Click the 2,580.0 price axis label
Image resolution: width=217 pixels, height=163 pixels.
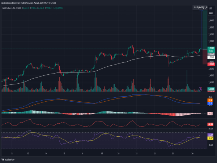pyautogui.click(x=211, y=41)
